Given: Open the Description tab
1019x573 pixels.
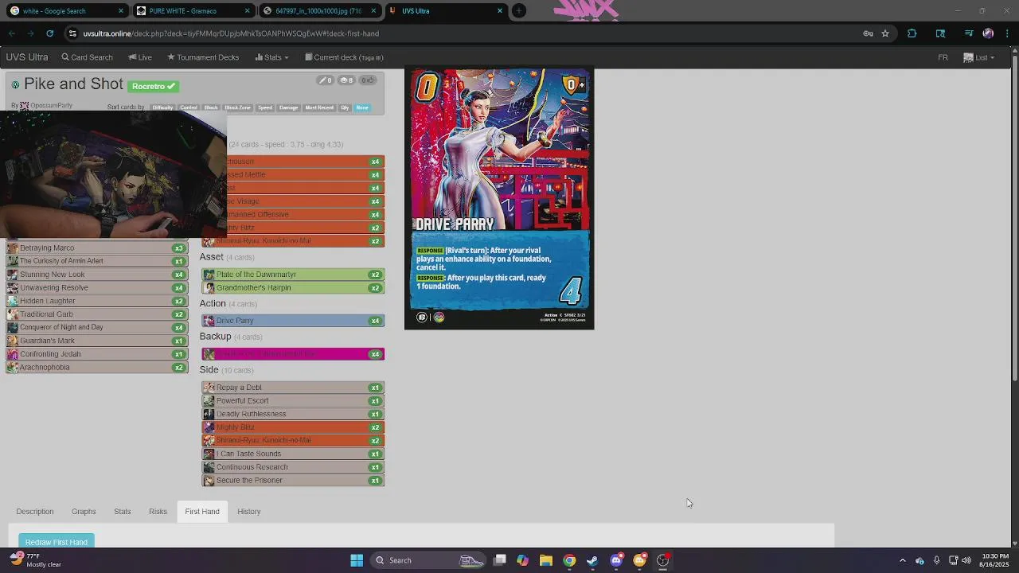Looking at the screenshot, I should (x=35, y=512).
